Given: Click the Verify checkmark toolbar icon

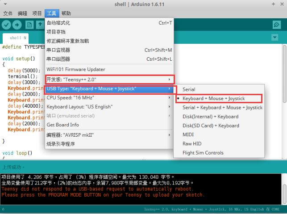Looking at the screenshot, I should [7, 25].
